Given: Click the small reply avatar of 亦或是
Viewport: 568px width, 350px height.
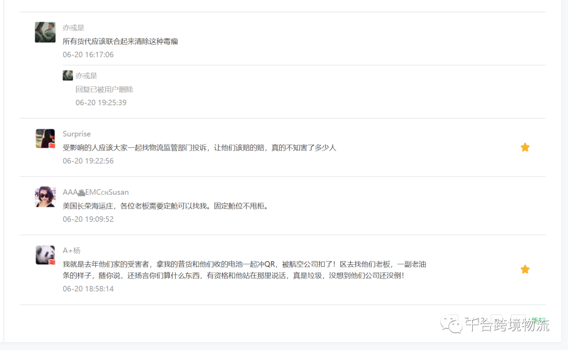Looking at the screenshot, I should click(67, 75).
